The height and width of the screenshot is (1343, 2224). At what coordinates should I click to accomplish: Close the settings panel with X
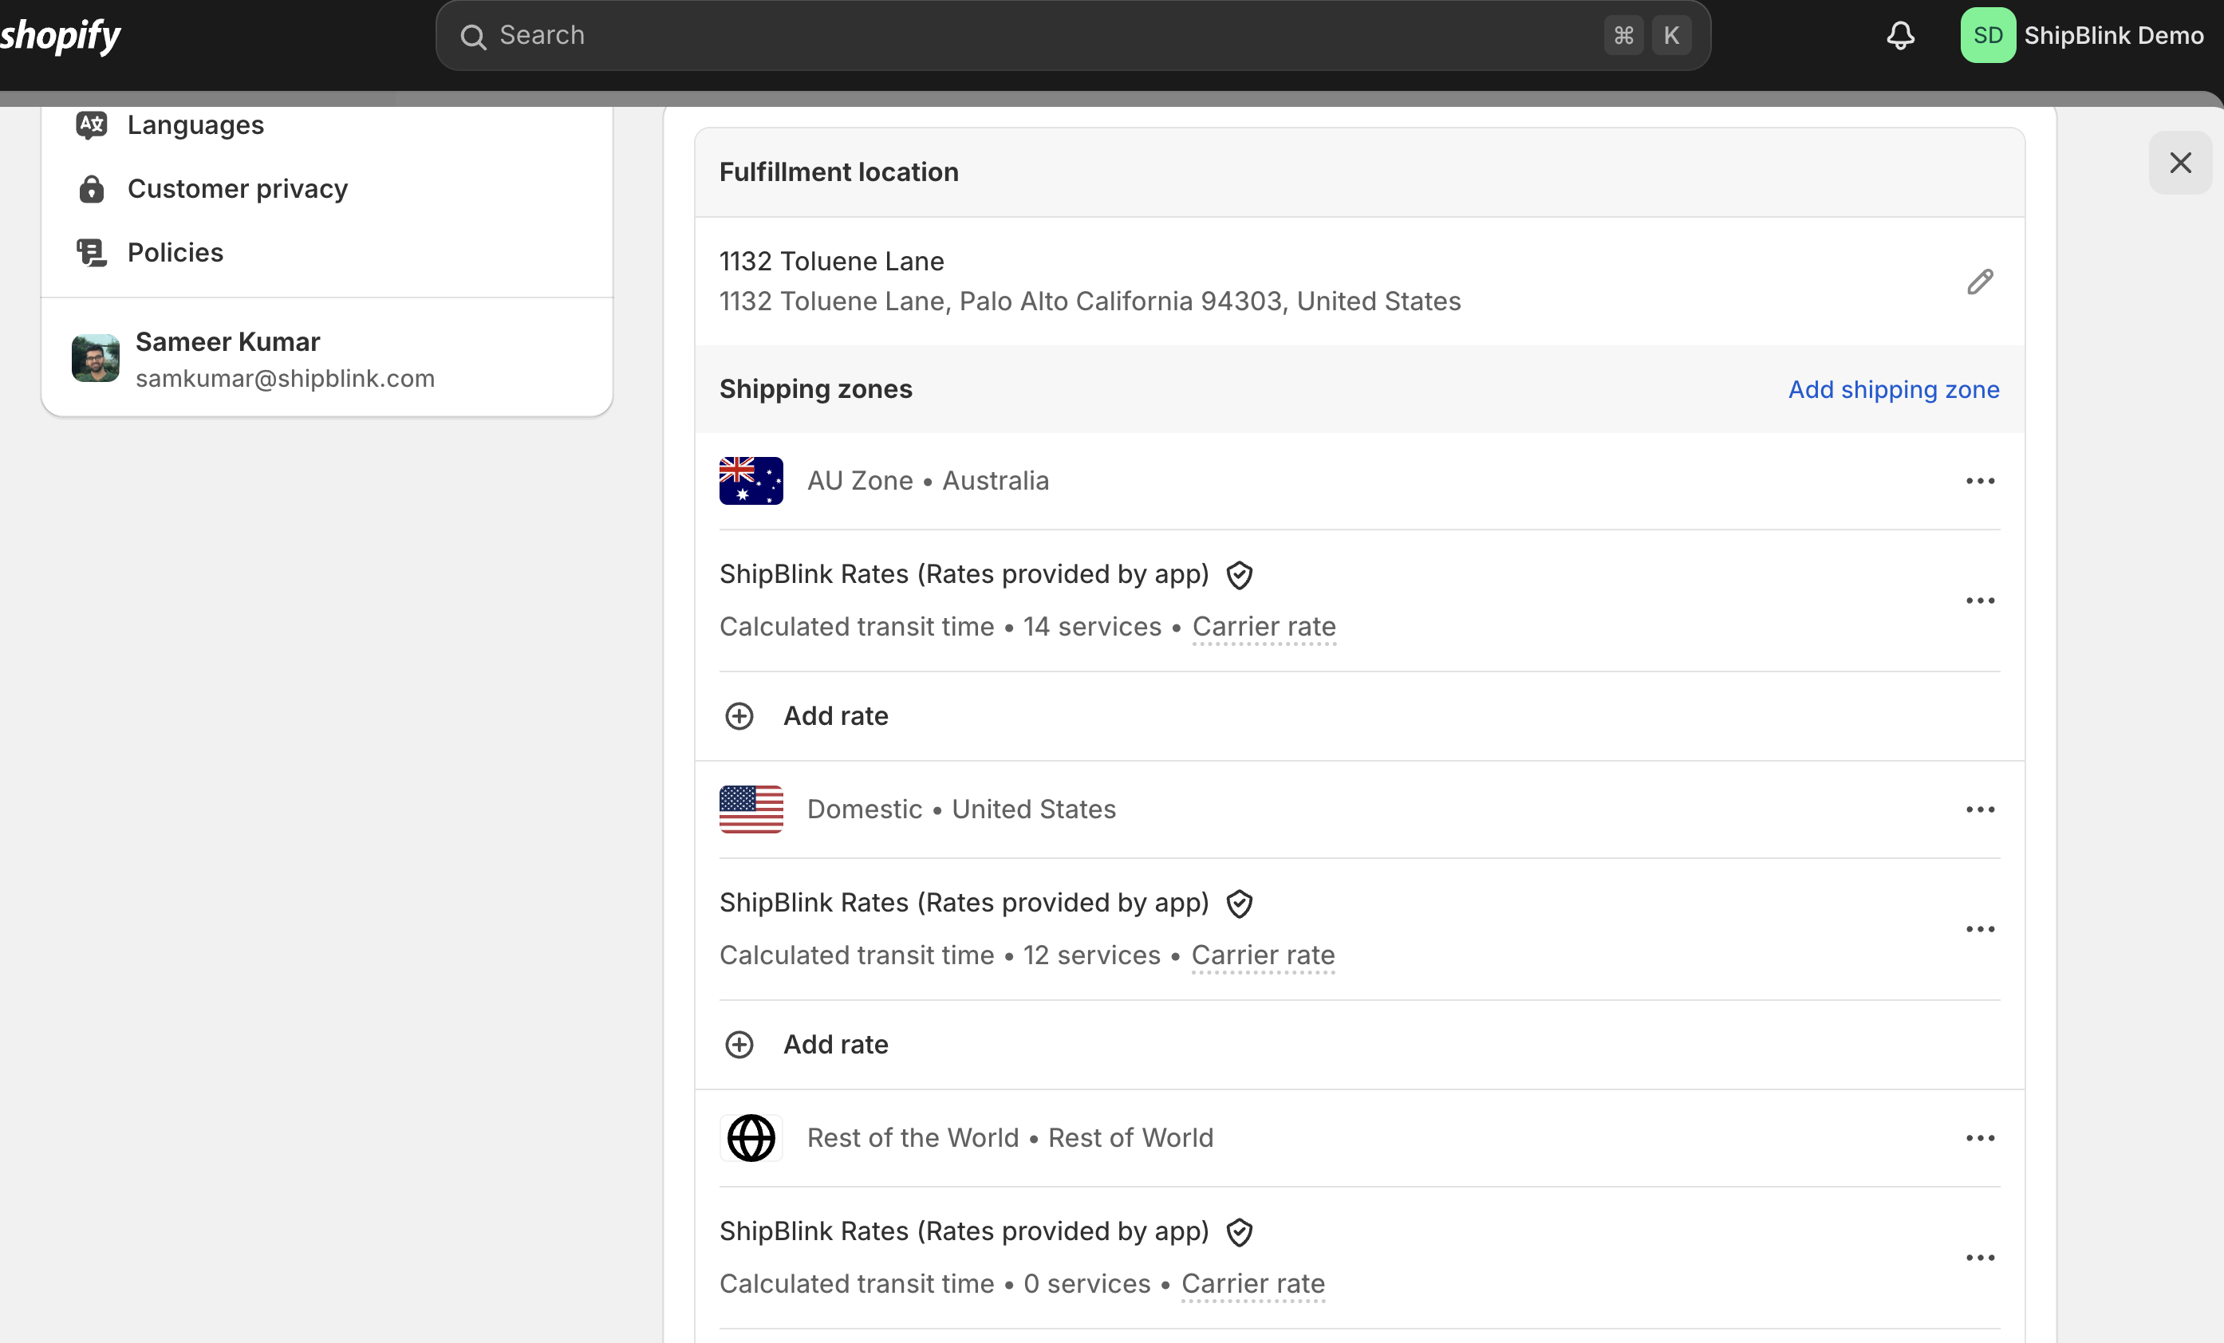pyautogui.click(x=2180, y=163)
